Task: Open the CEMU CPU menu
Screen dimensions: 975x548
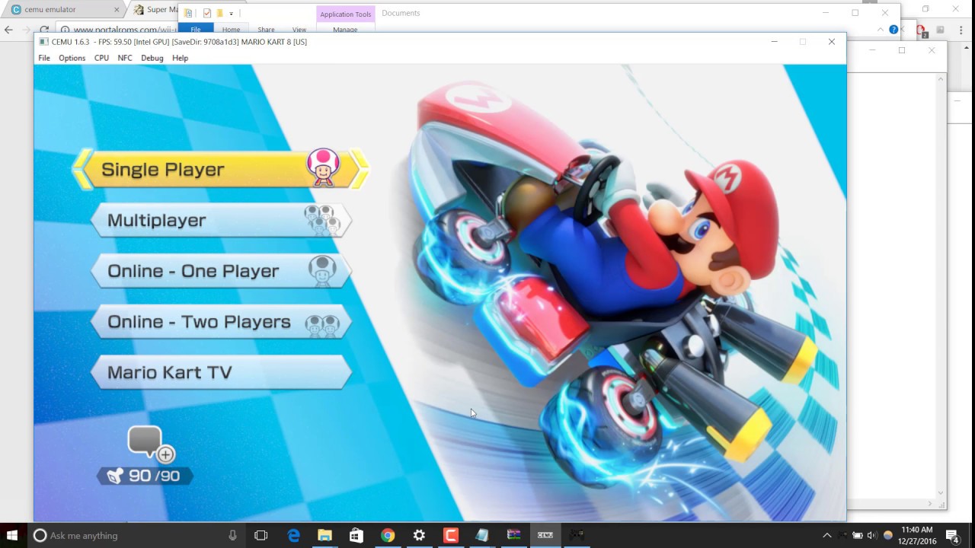Action: click(x=101, y=58)
